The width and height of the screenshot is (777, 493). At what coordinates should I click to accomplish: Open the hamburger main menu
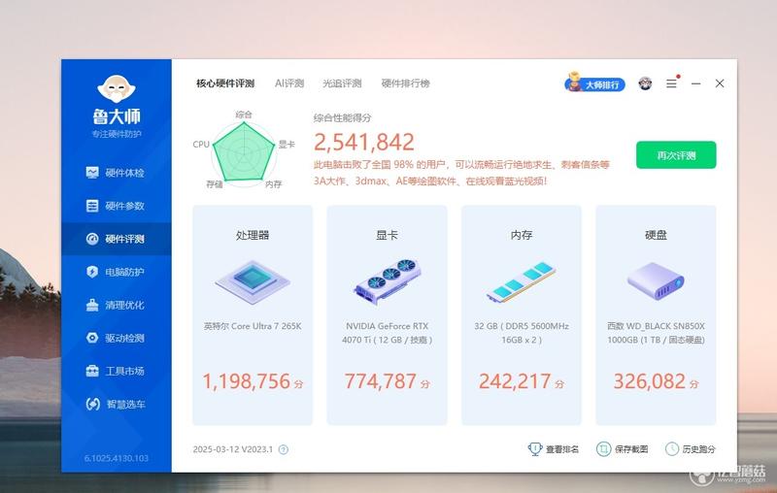[x=671, y=83]
